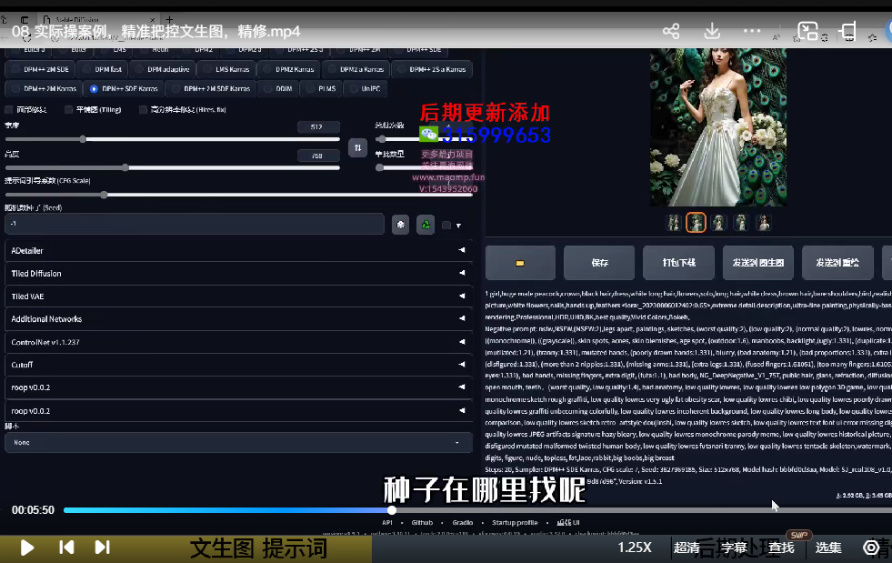Click the 查找 search option

coord(781,548)
